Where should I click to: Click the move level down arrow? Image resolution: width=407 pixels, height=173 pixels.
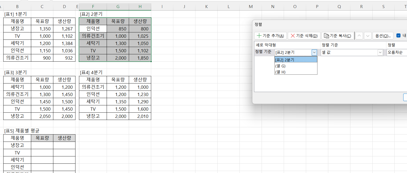click(368, 36)
